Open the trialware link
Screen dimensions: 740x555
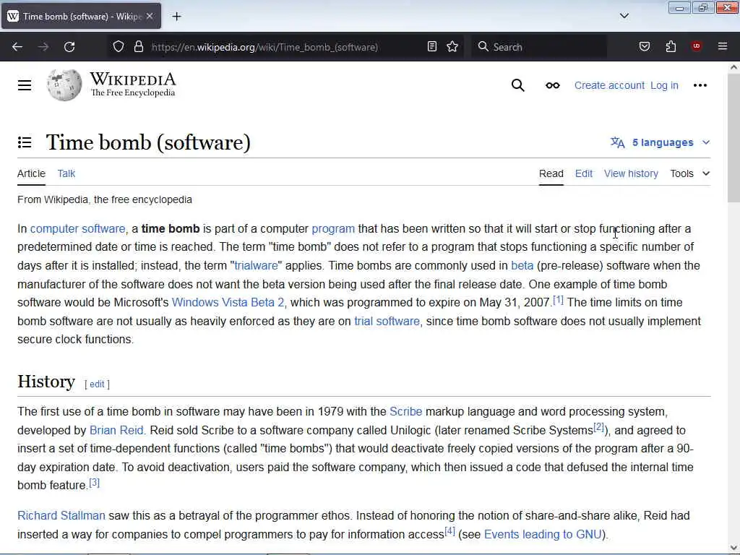coord(257,266)
